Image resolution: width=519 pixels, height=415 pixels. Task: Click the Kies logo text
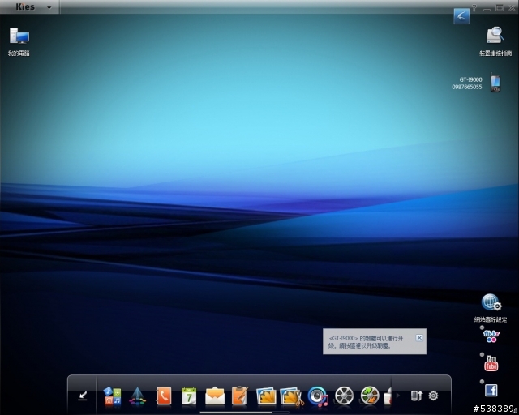tap(25, 7)
